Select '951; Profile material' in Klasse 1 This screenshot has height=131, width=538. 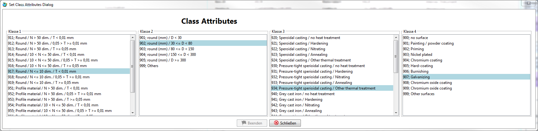click(x=47, y=88)
